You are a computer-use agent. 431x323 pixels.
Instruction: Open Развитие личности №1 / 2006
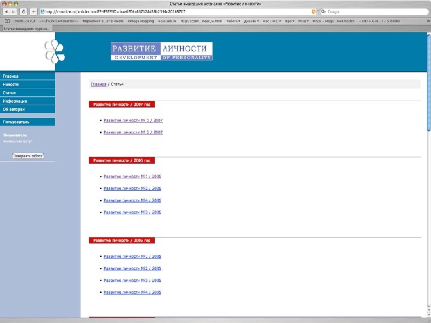point(132,176)
